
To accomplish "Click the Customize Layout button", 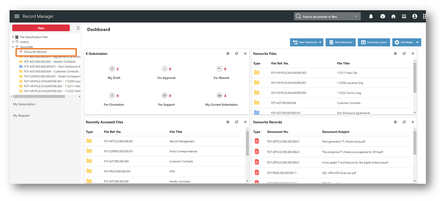I will (x=374, y=43).
